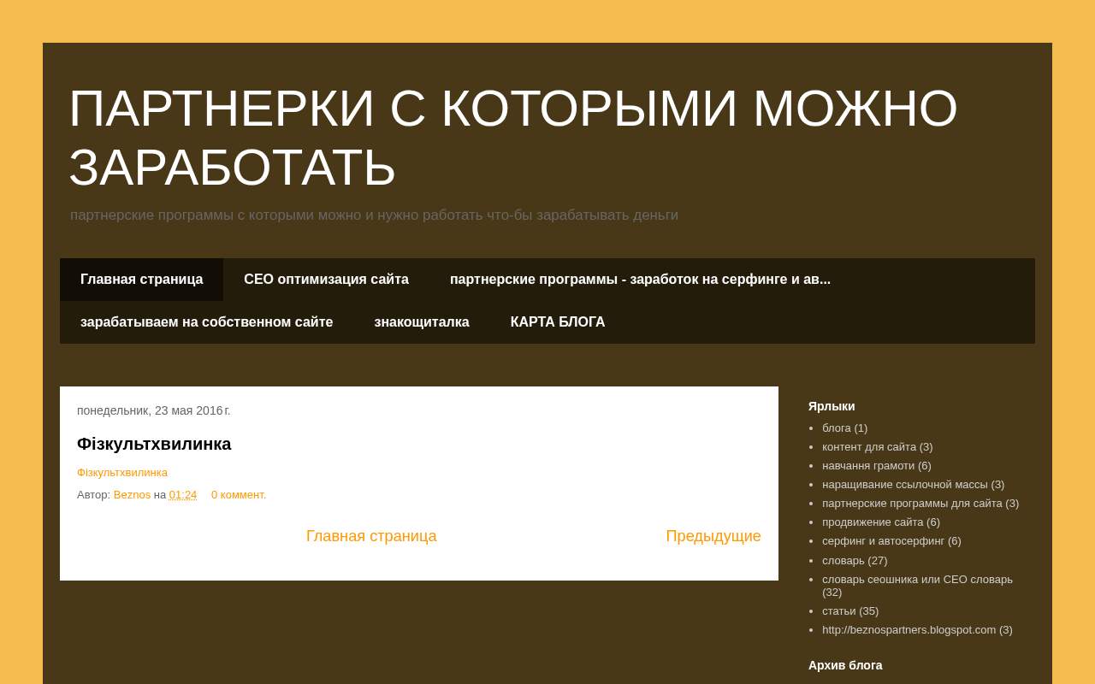Select the контент для сайта label
This screenshot has width=1095, height=684.
click(x=869, y=447)
